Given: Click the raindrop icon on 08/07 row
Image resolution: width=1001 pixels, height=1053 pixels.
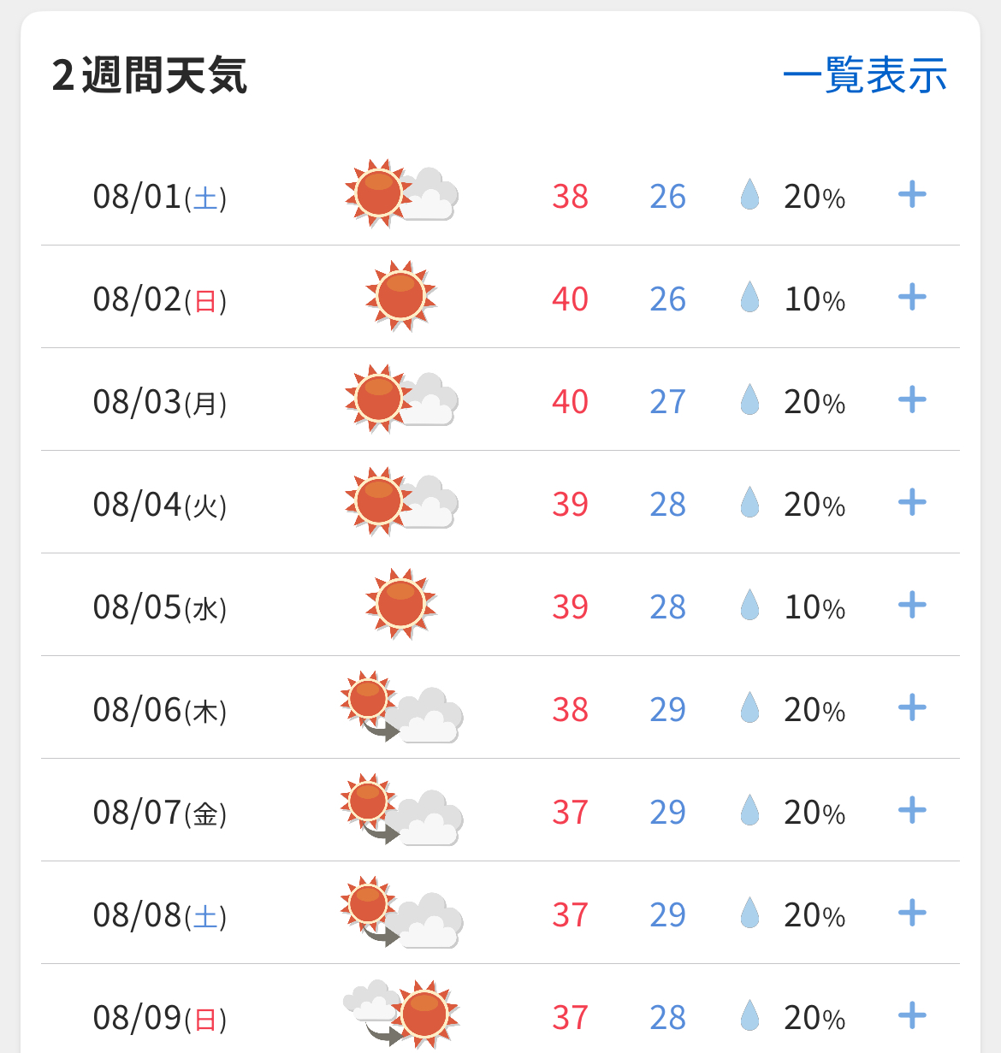Looking at the screenshot, I should pyautogui.click(x=749, y=810).
